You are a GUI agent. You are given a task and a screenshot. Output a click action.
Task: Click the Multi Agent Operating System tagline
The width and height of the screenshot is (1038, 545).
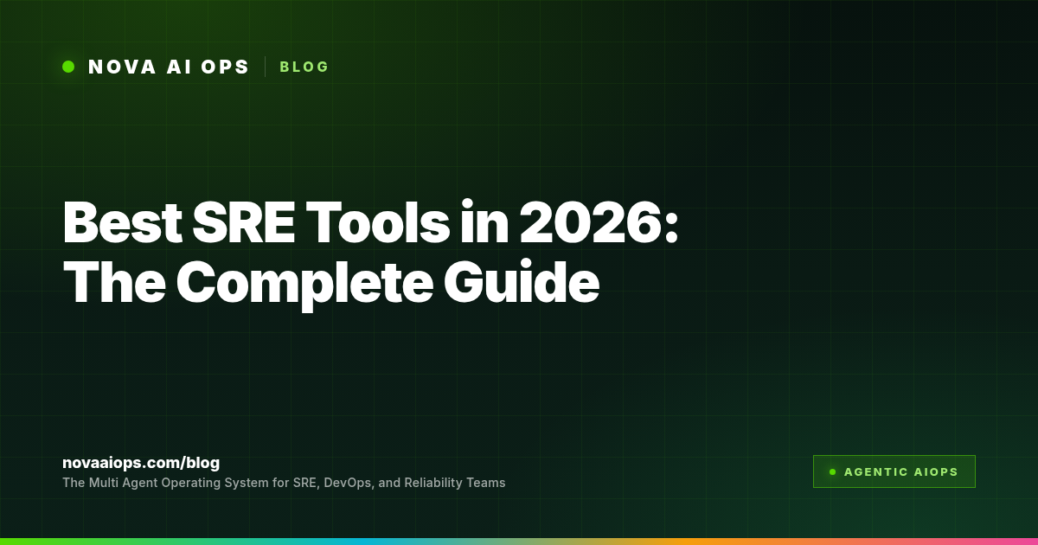pyautogui.click(x=284, y=483)
